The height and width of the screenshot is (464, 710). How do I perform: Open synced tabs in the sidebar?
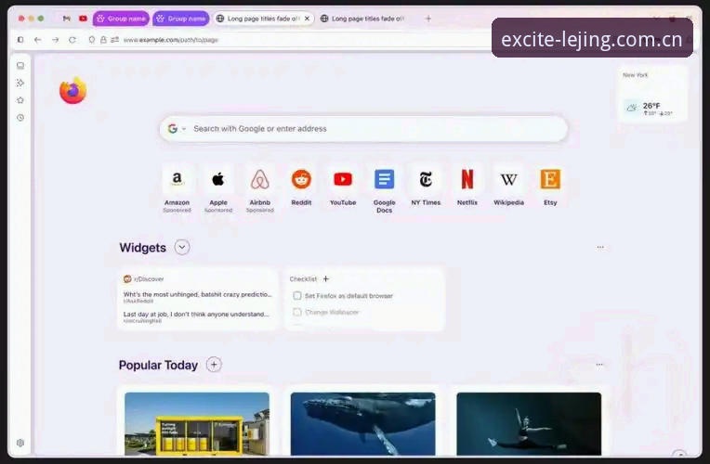pyautogui.click(x=20, y=66)
